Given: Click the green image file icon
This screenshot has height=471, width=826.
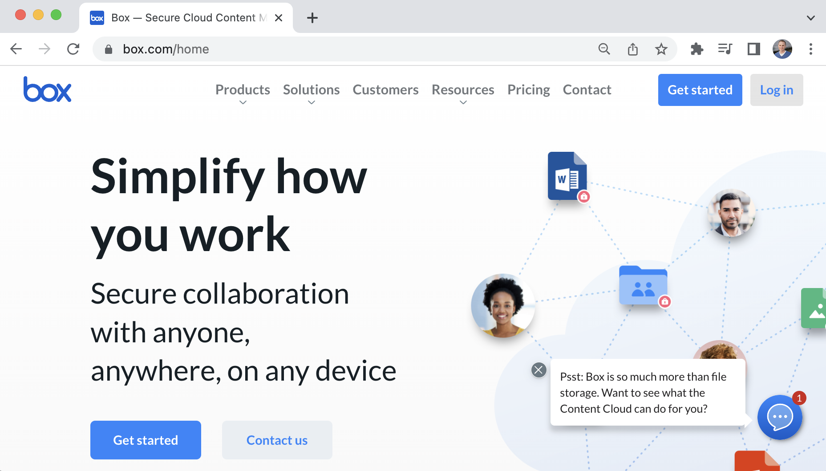Looking at the screenshot, I should click(x=814, y=308).
